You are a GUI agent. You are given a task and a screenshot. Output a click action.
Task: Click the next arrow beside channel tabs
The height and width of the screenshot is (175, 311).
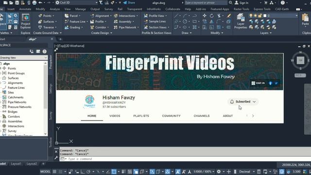click(x=253, y=116)
